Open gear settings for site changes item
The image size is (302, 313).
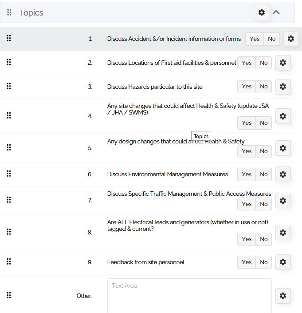tap(283, 116)
